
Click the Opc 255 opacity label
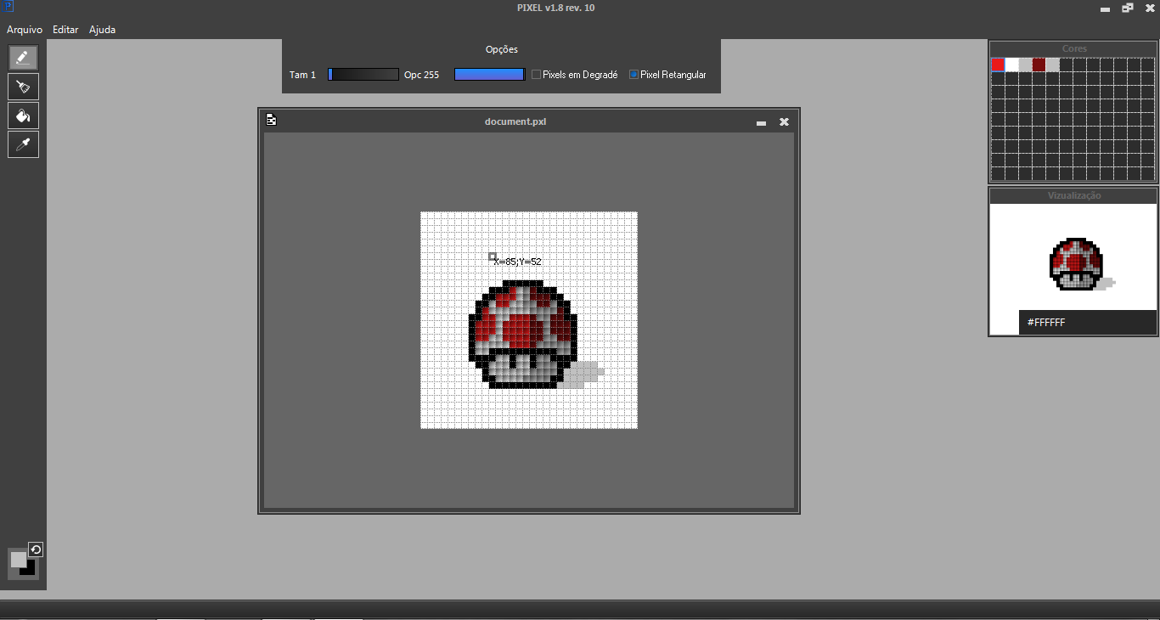point(421,75)
